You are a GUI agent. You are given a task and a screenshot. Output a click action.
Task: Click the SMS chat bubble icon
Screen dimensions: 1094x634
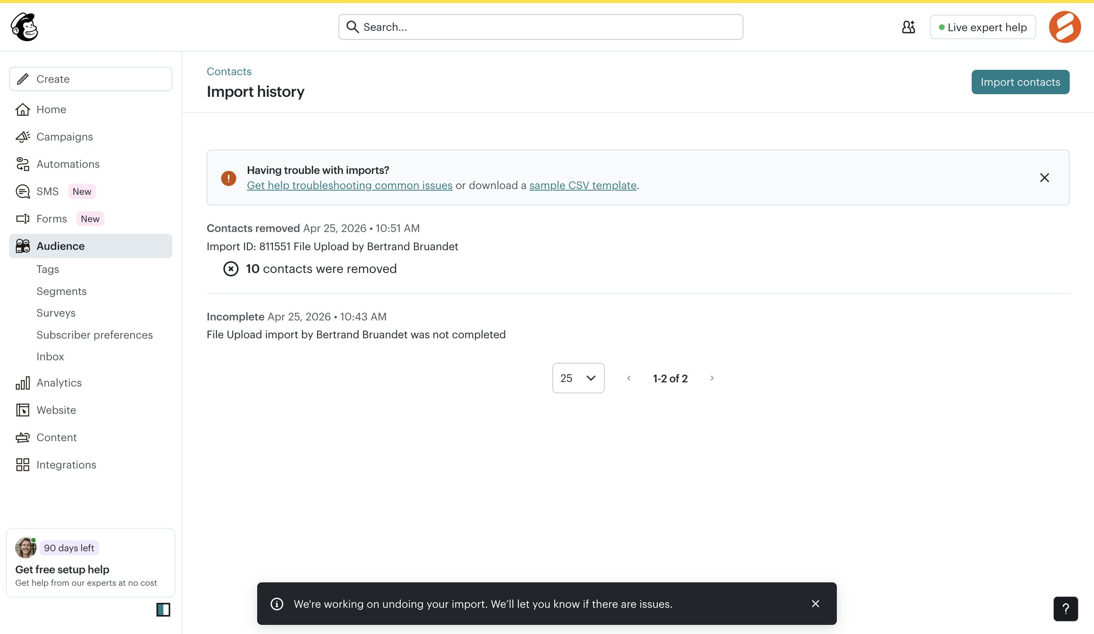click(23, 191)
